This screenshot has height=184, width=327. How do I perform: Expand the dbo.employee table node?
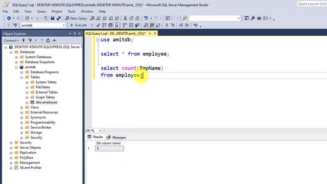[27, 103]
